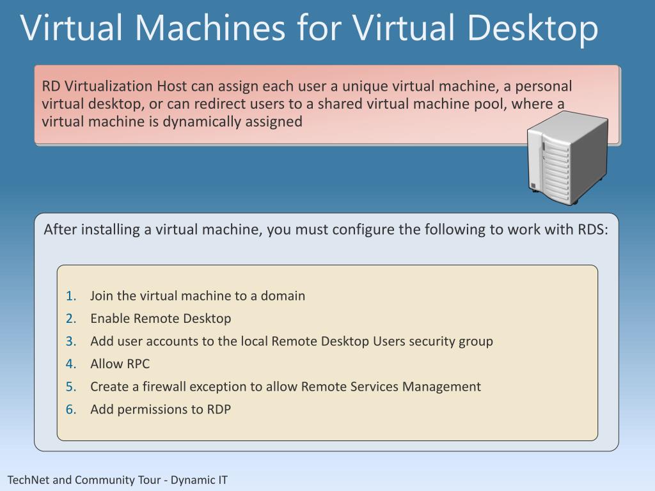Click footer 'TechNet and Community Tour - Dynamic IT'
Viewport: 655px width, 491px height.
pos(118,480)
